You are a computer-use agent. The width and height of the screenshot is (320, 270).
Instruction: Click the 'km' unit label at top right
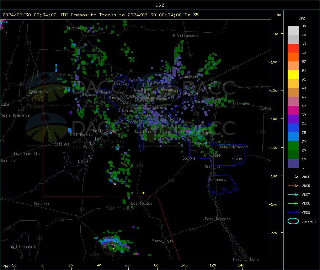(x=278, y=15)
